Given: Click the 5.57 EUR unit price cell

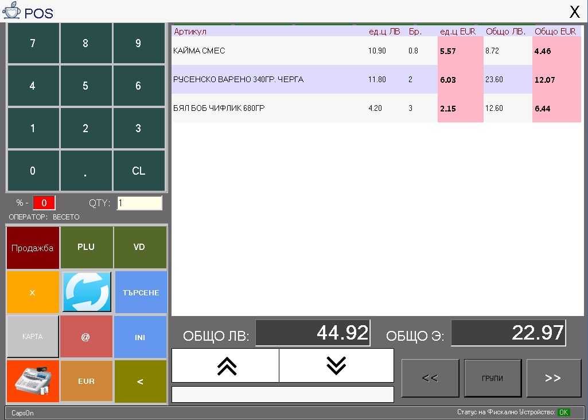Looking at the screenshot, I should click(461, 51).
